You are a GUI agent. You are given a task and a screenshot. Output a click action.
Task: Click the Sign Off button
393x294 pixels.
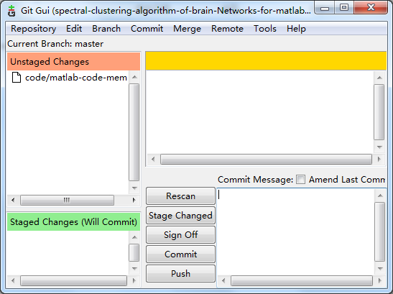tap(180, 235)
